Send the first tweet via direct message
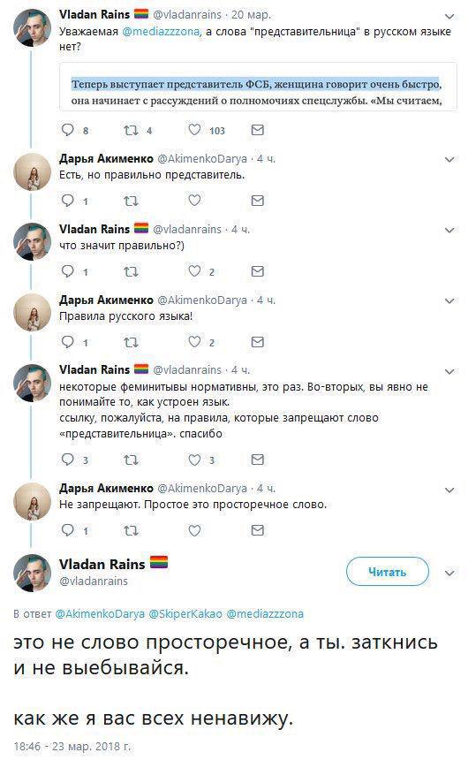 coord(258,130)
